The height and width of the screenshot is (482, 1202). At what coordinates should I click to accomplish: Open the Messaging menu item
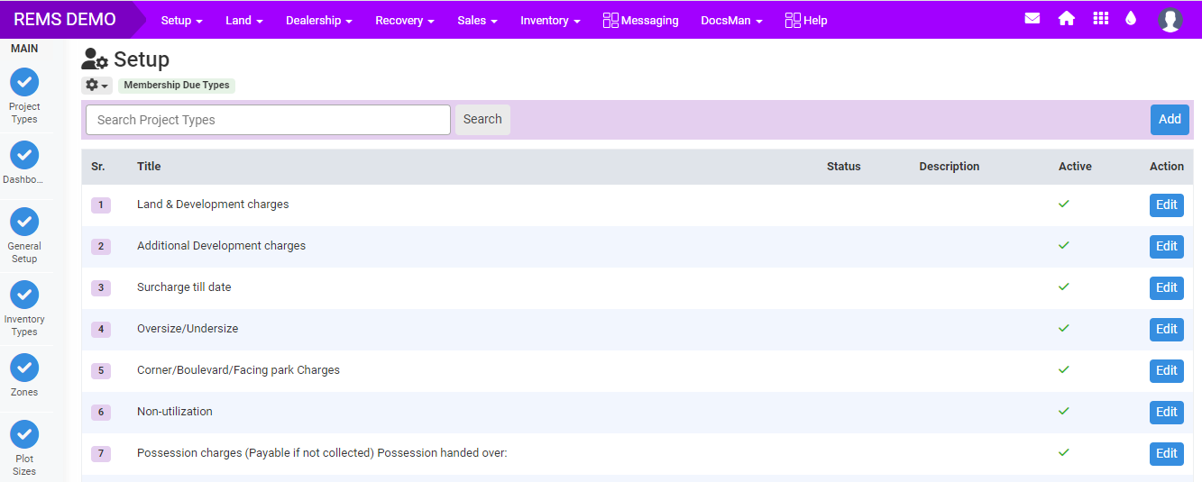pos(640,21)
